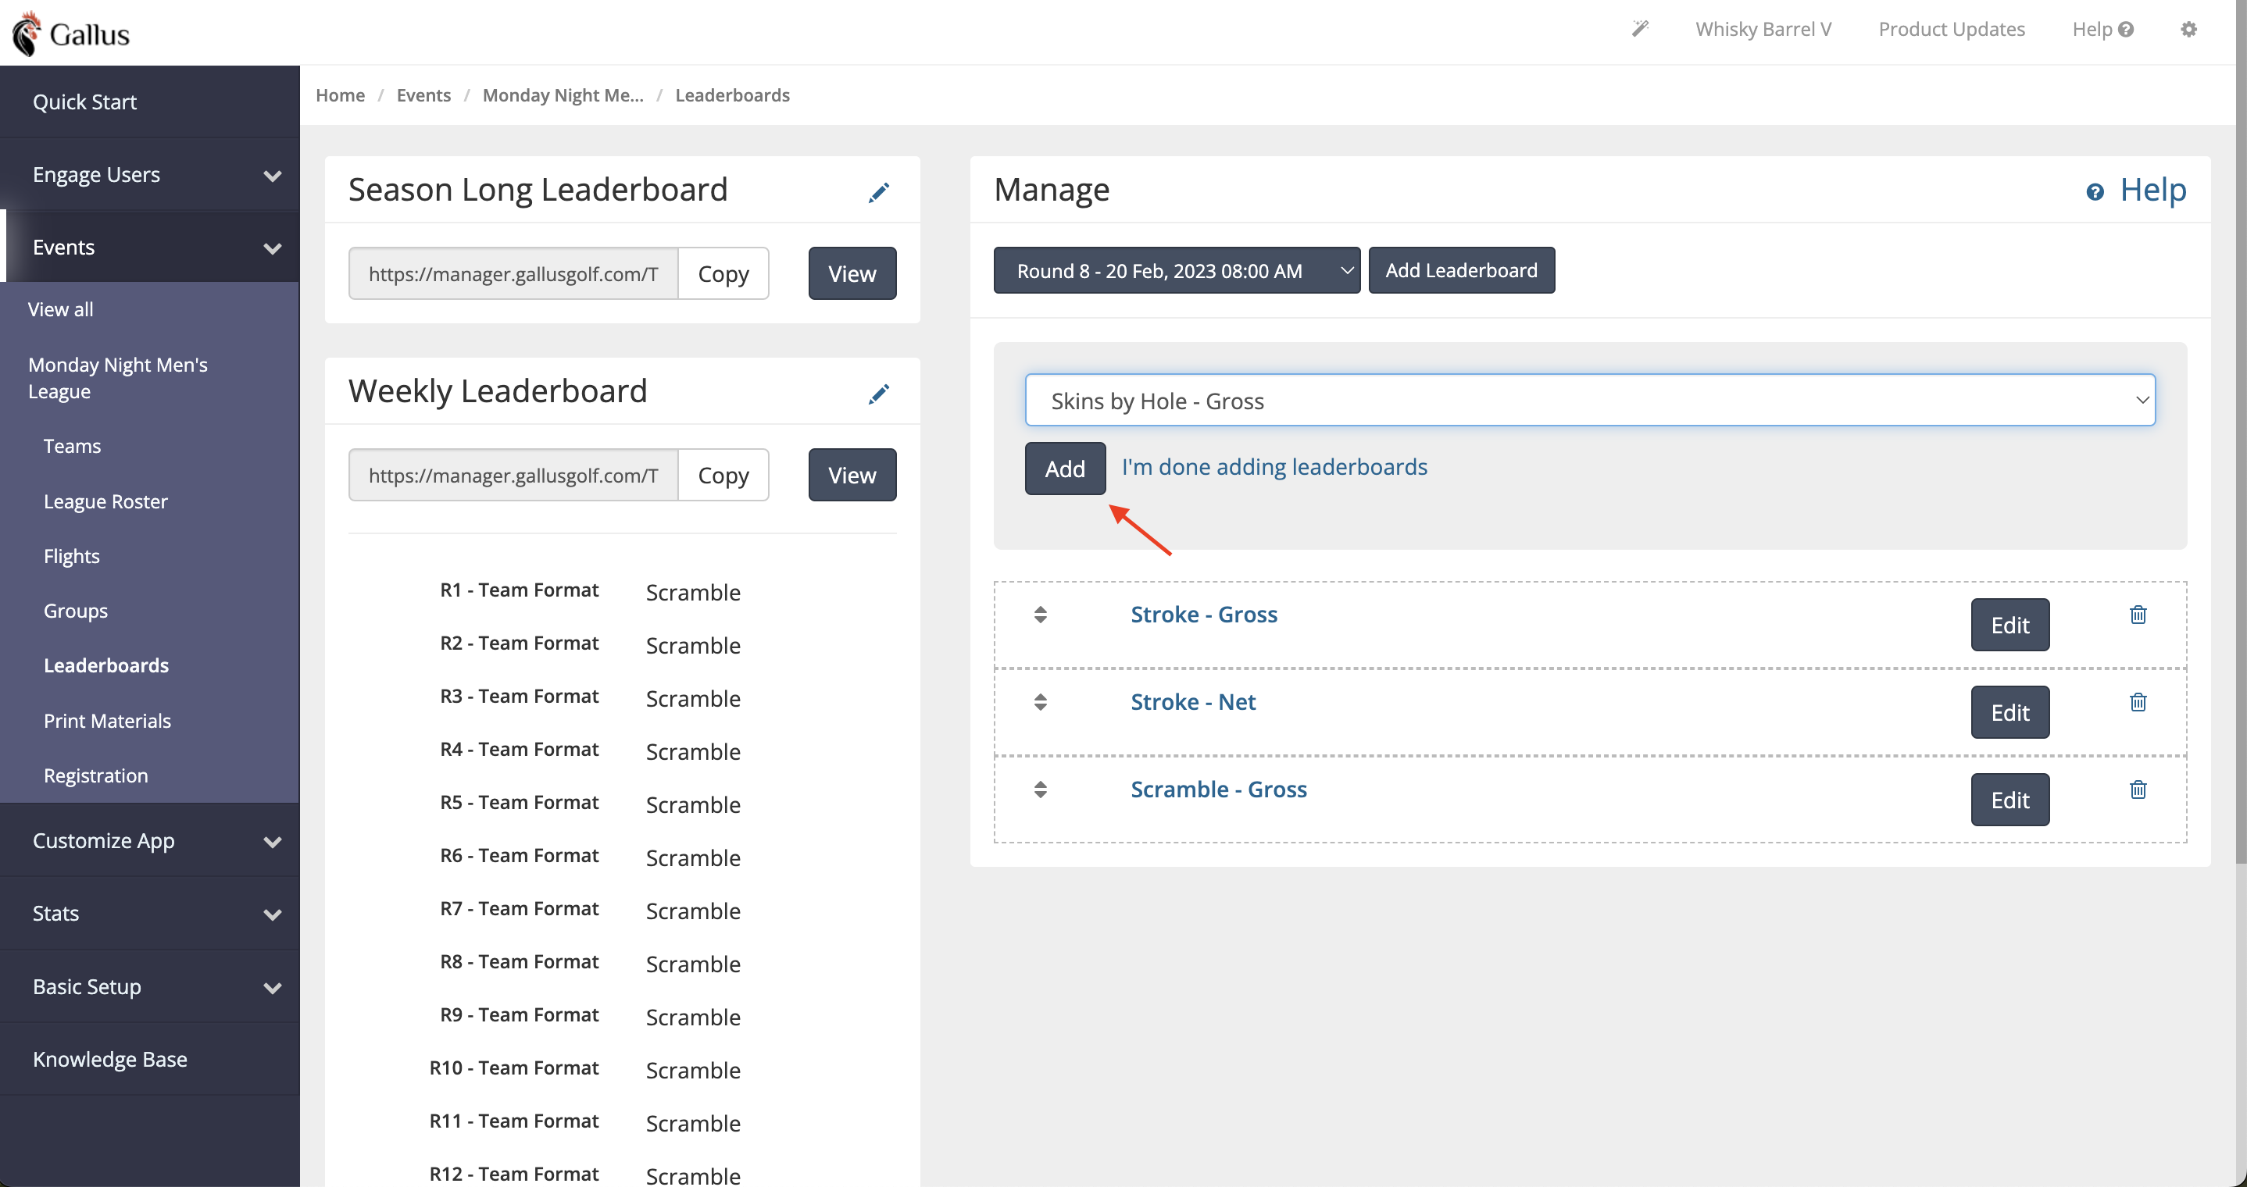Click Whisky Barrel V in top bar
The image size is (2247, 1187).
click(1763, 29)
